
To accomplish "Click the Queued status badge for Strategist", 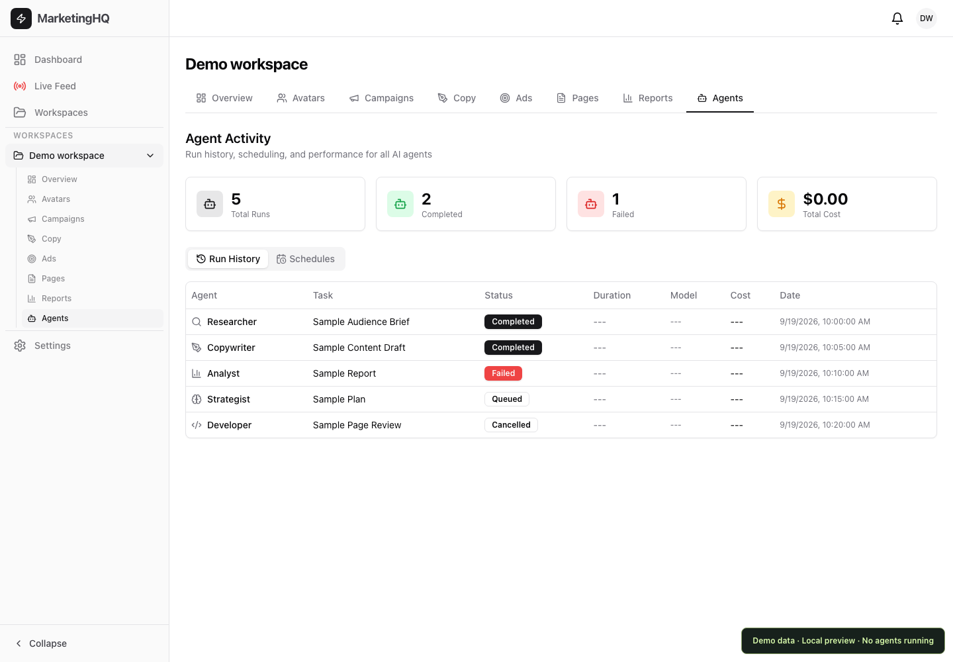I will click(507, 399).
